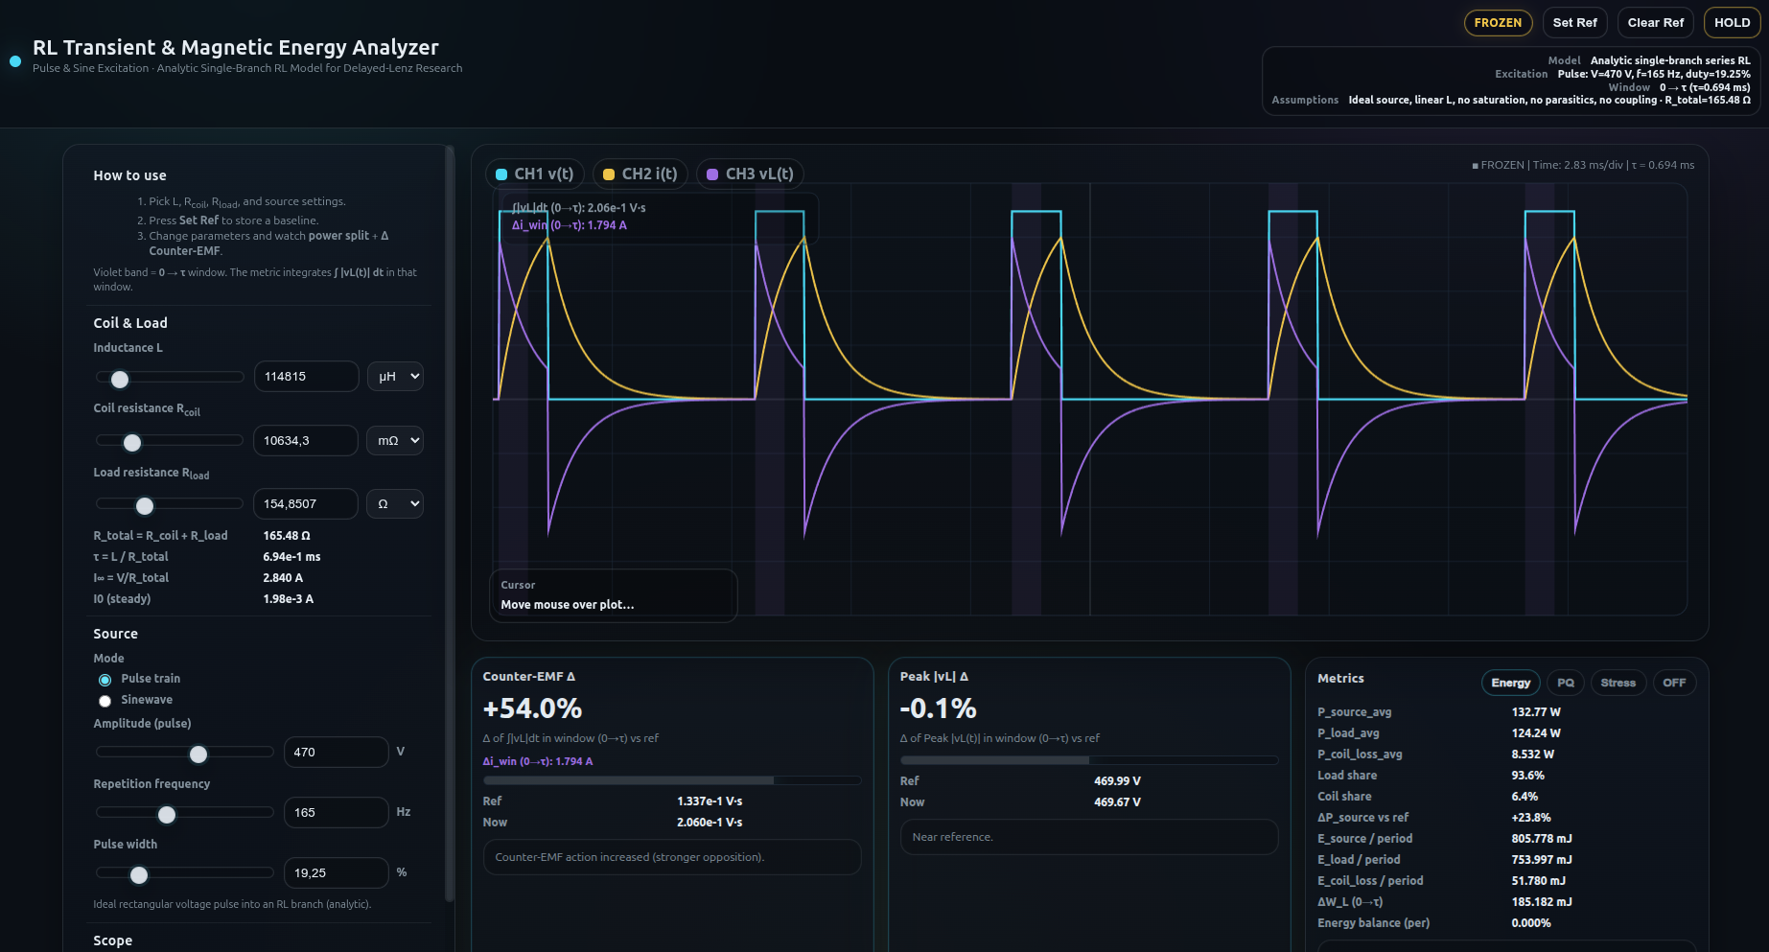The height and width of the screenshot is (952, 1769).
Task: Open the coil resistance unit dropdown (mΩ)
Action: 395,441
